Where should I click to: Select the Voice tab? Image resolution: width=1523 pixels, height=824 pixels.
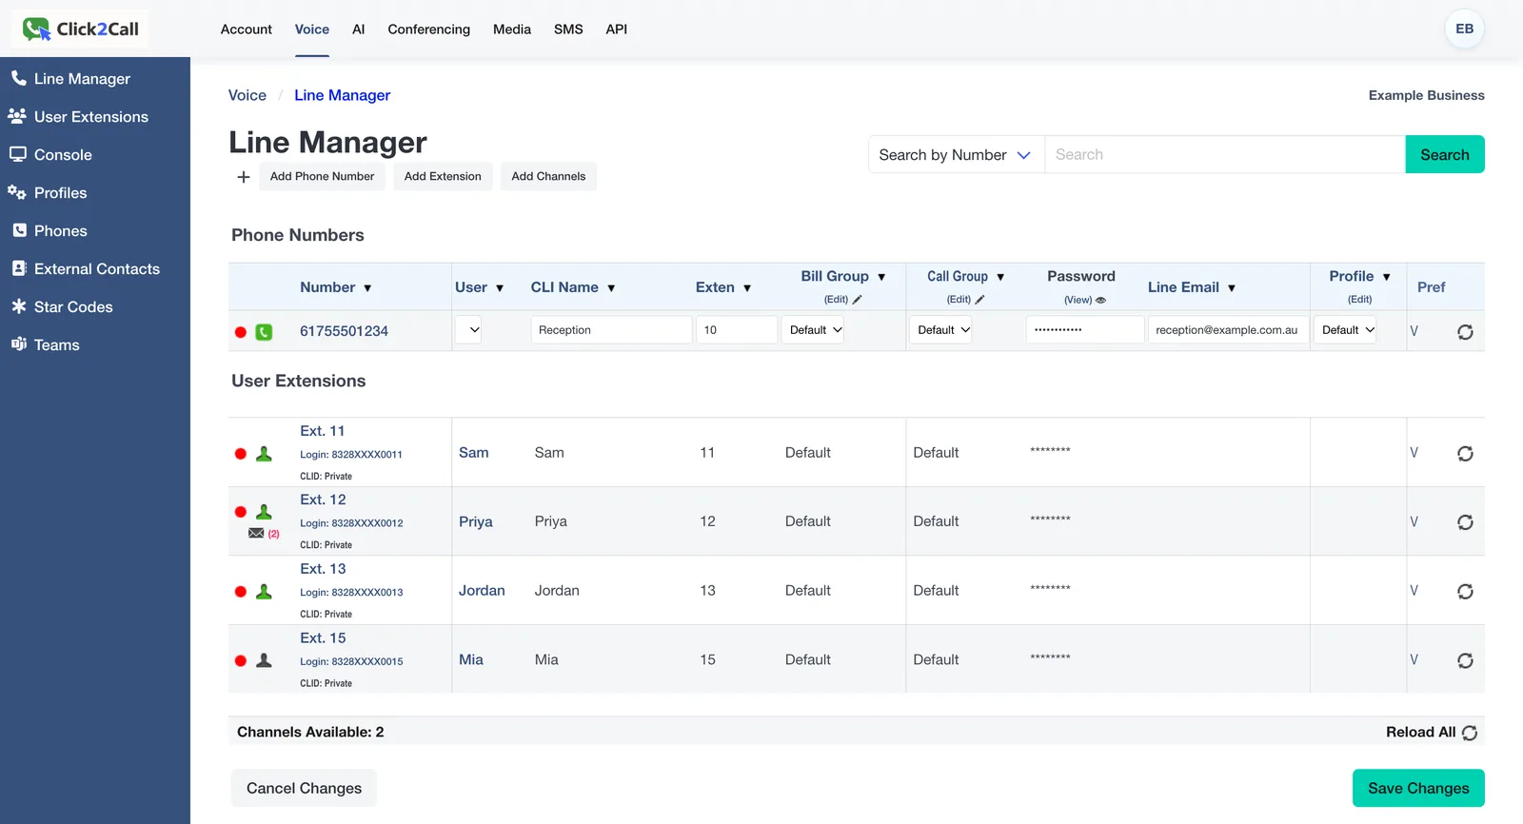(312, 29)
